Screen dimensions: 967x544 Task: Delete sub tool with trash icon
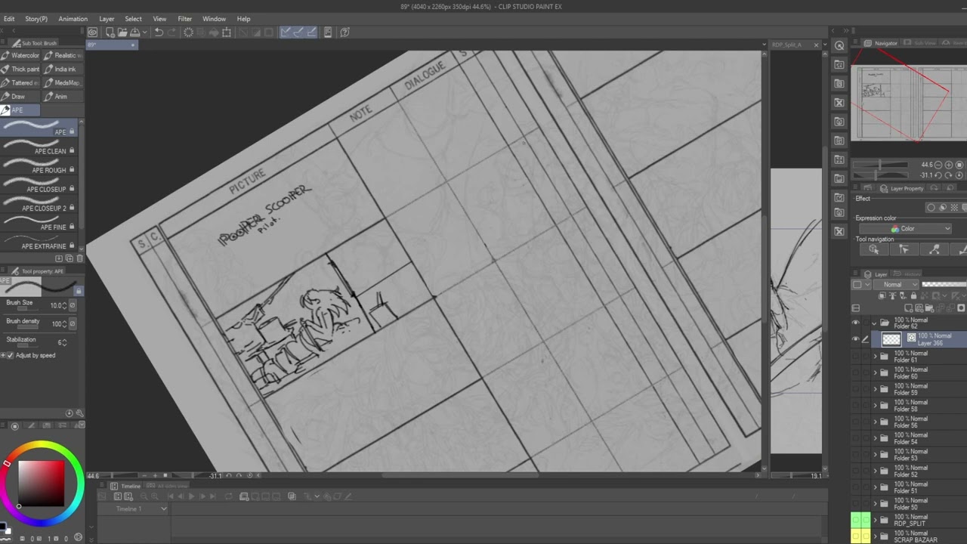80,258
